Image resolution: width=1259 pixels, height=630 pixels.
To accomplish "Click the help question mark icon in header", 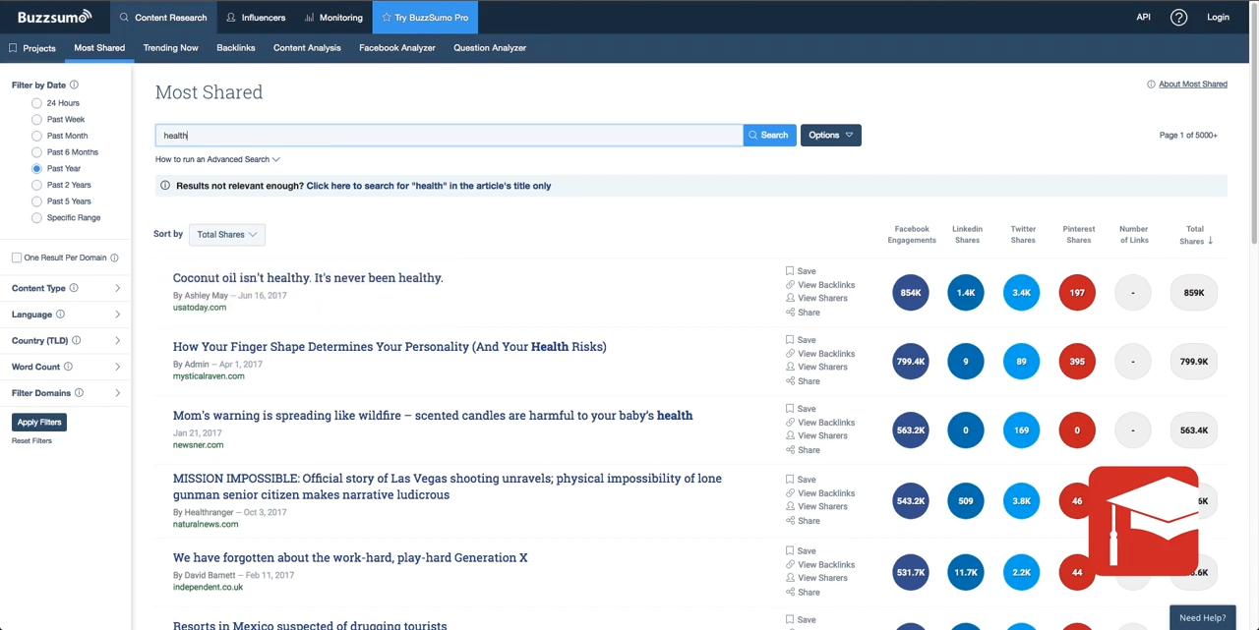I will (1178, 17).
